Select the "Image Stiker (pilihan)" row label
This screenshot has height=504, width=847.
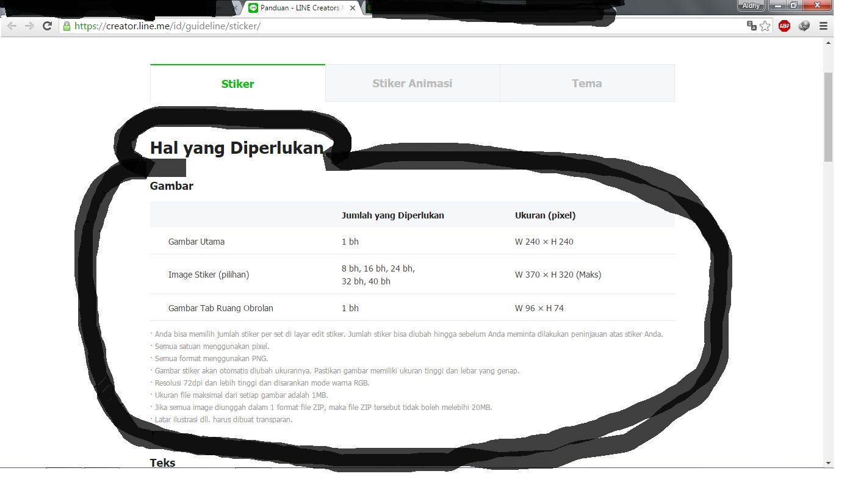tap(209, 275)
